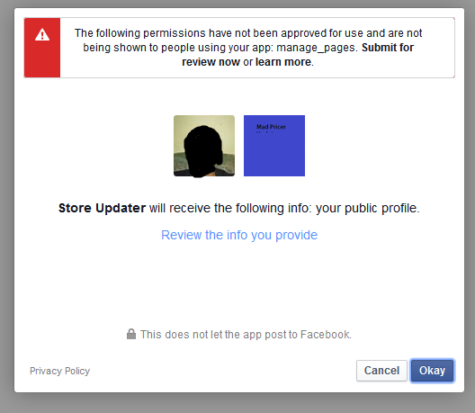
Task: Follow the 'learn more' link
Action: [283, 62]
